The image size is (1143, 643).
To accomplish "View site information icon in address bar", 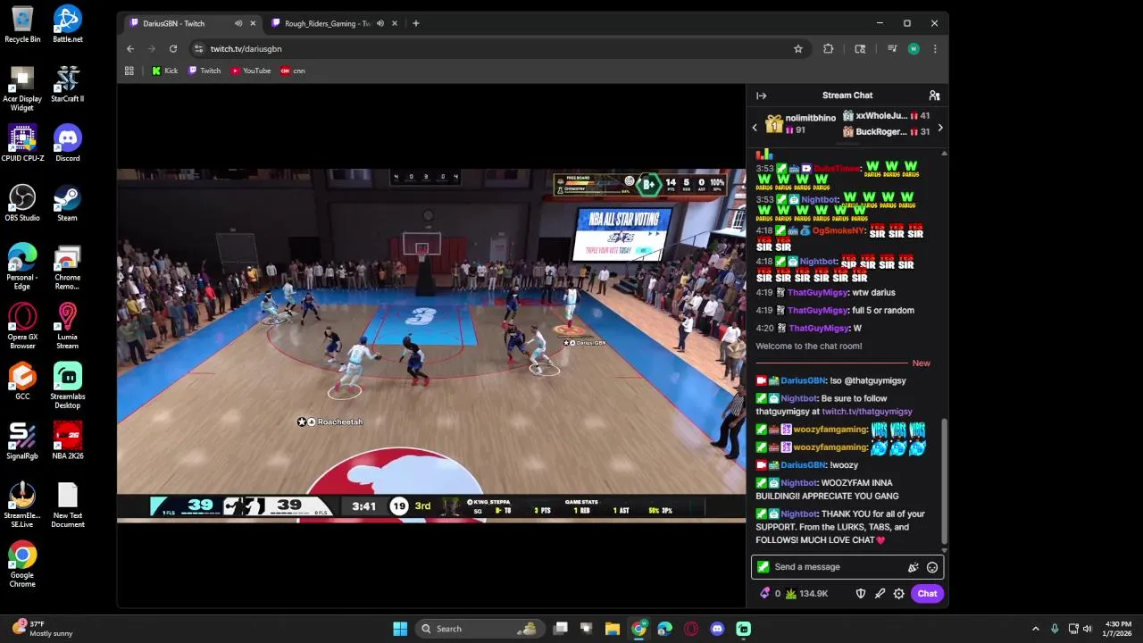I will [x=199, y=49].
